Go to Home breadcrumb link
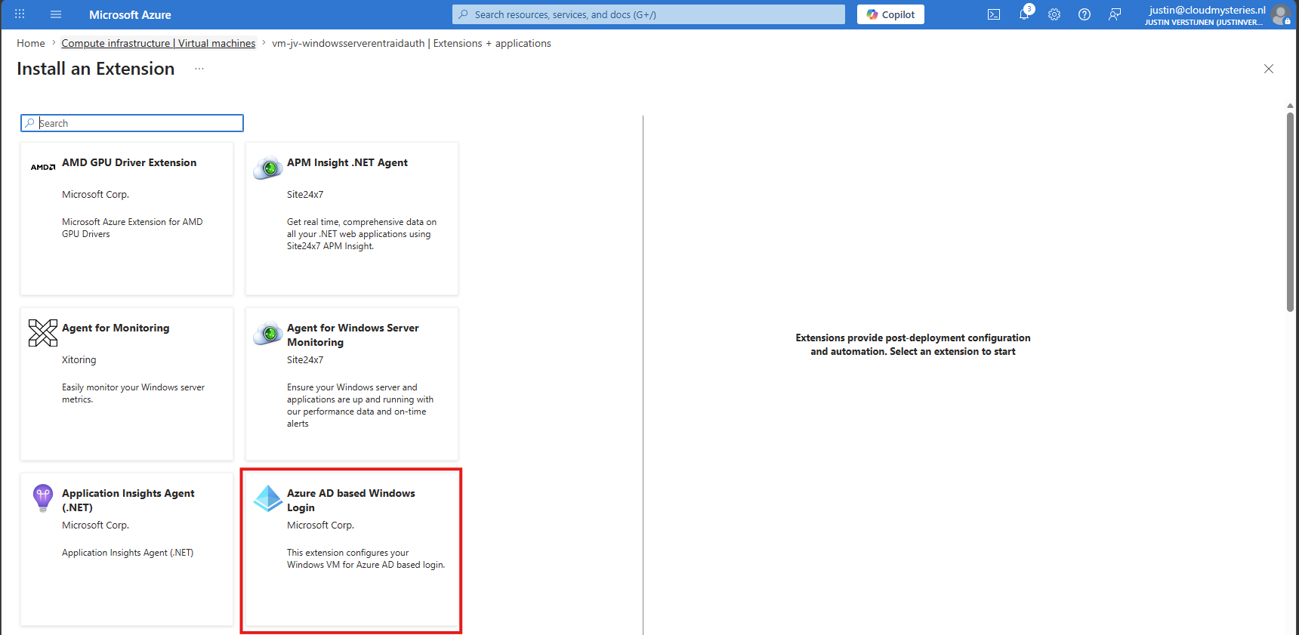The width and height of the screenshot is (1299, 635). coord(31,43)
